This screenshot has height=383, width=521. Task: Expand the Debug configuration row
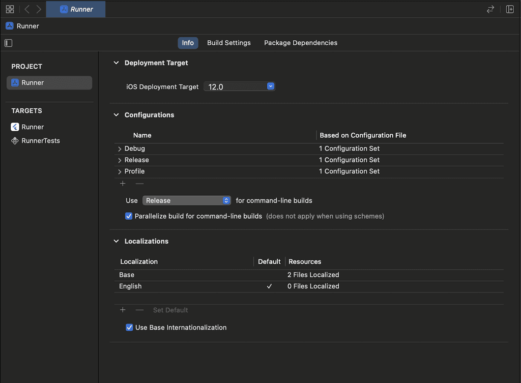pos(119,148)
